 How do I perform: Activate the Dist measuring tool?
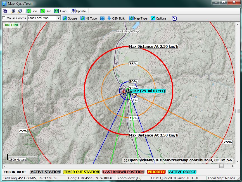pyautogui.click(x=46, y=11)
